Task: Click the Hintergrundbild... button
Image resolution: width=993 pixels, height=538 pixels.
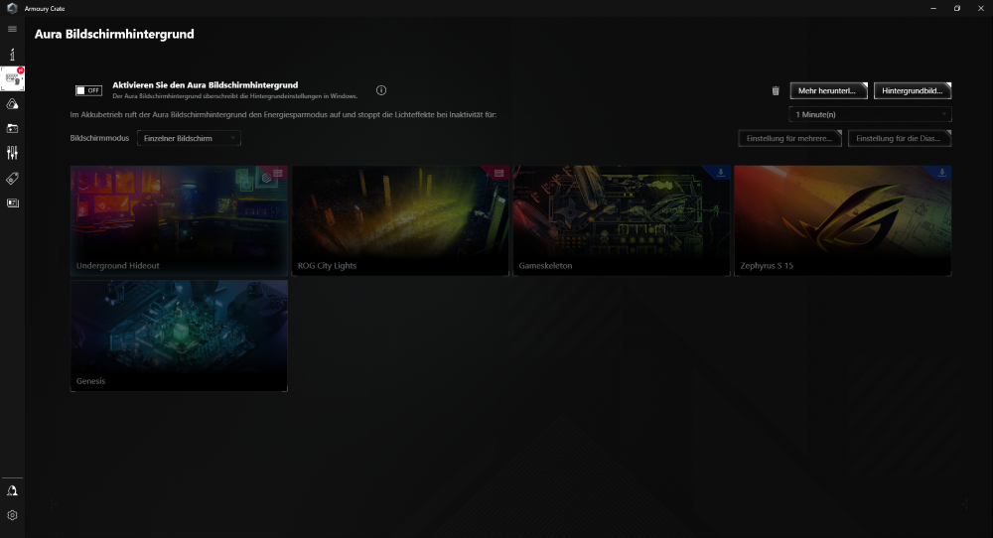Action: 912,90
